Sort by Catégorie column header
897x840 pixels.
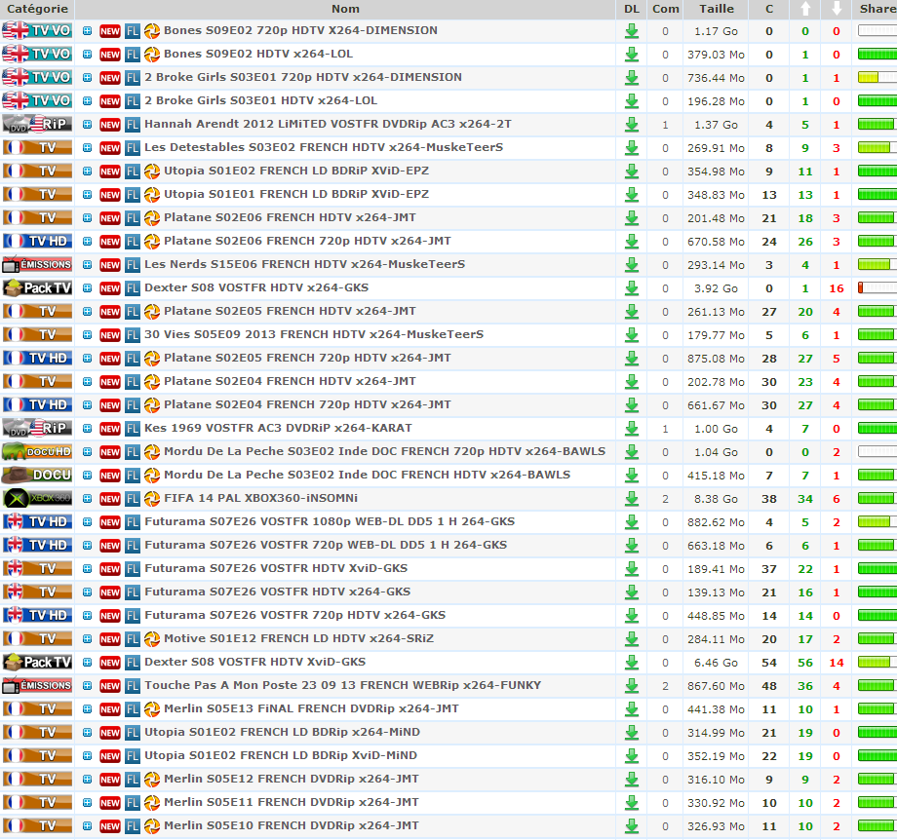click(37, 9)
